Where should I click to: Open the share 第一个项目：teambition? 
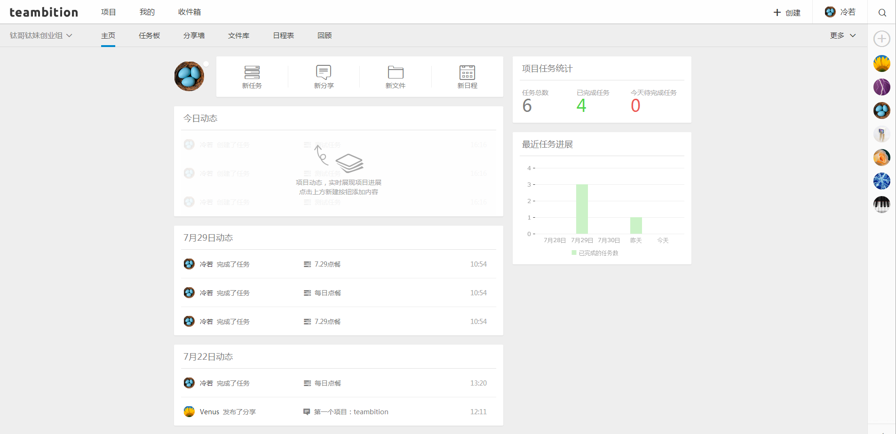pyautogui.click(x=351, y=411)
